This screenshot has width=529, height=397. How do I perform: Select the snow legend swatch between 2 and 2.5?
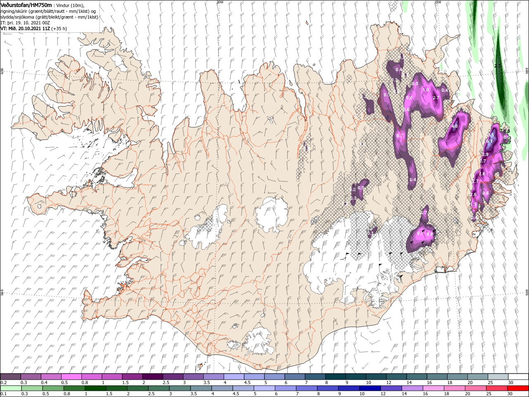(x=153, y=377)
